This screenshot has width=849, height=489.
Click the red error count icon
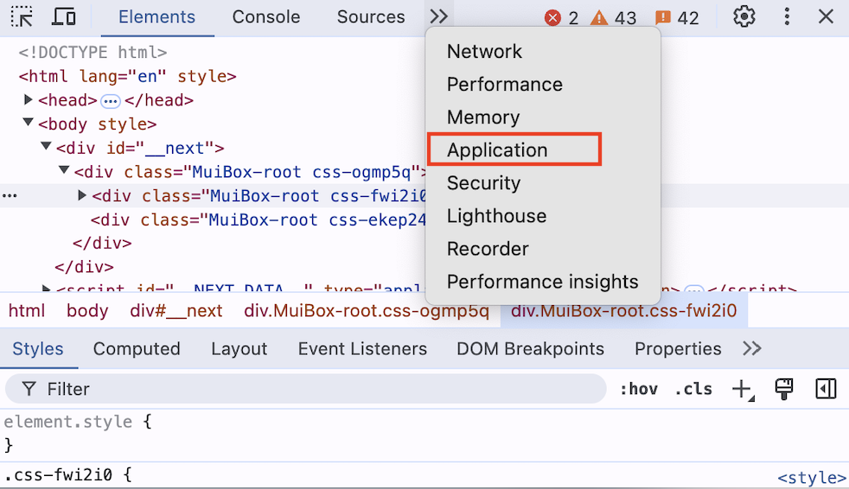click(x=552, y=18)
